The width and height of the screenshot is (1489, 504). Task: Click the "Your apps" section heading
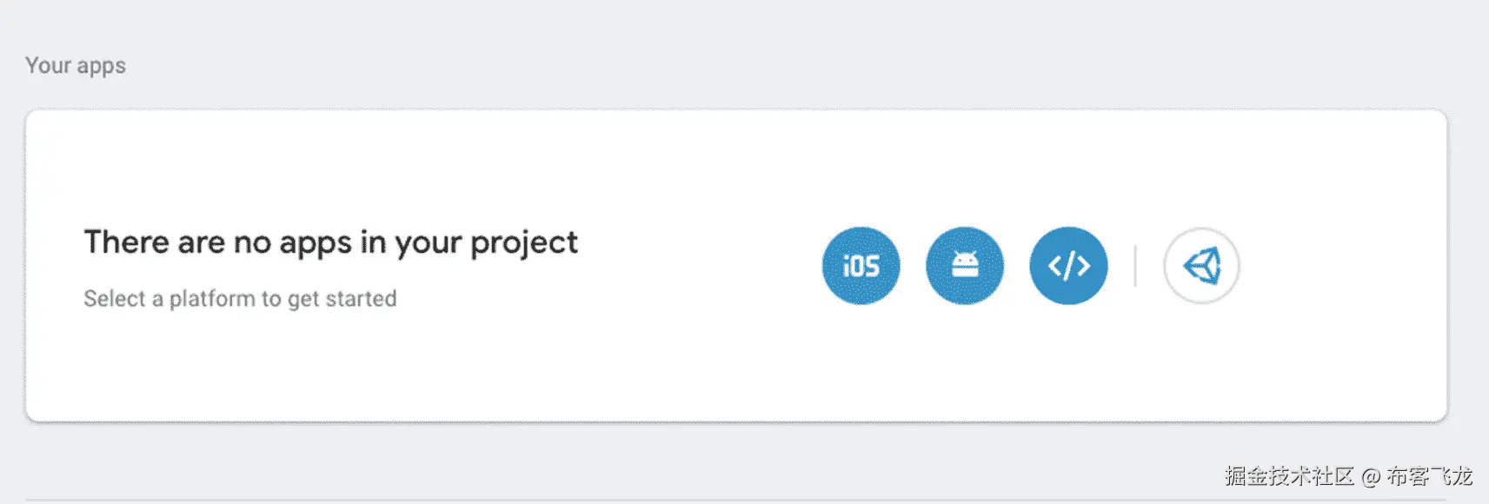pyautogui.click(x=76, y=66)
